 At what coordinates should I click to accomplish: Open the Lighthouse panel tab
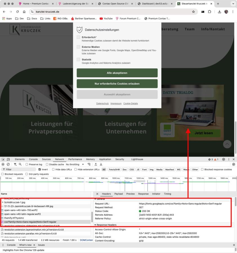137,159
